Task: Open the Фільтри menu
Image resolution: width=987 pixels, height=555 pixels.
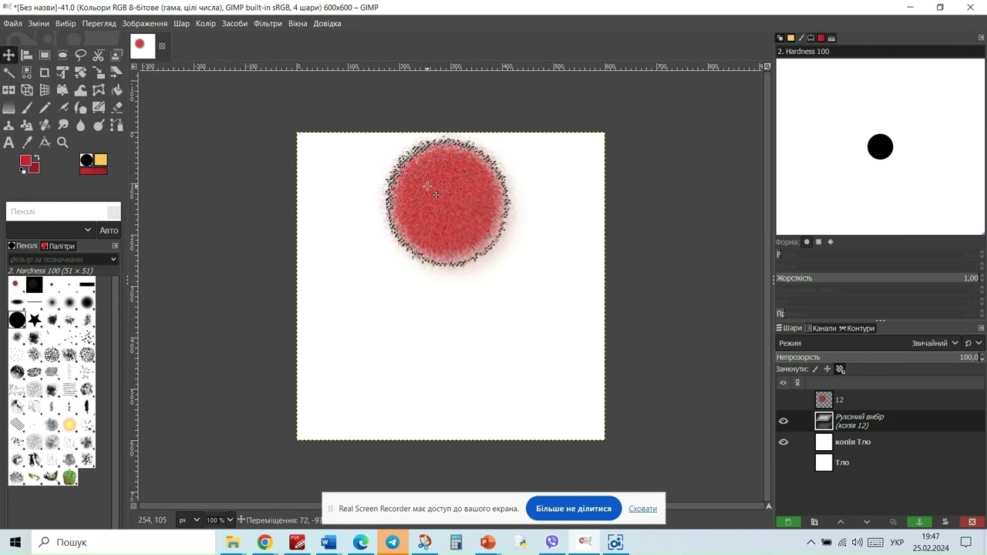Action: click(x=268, y=23)
